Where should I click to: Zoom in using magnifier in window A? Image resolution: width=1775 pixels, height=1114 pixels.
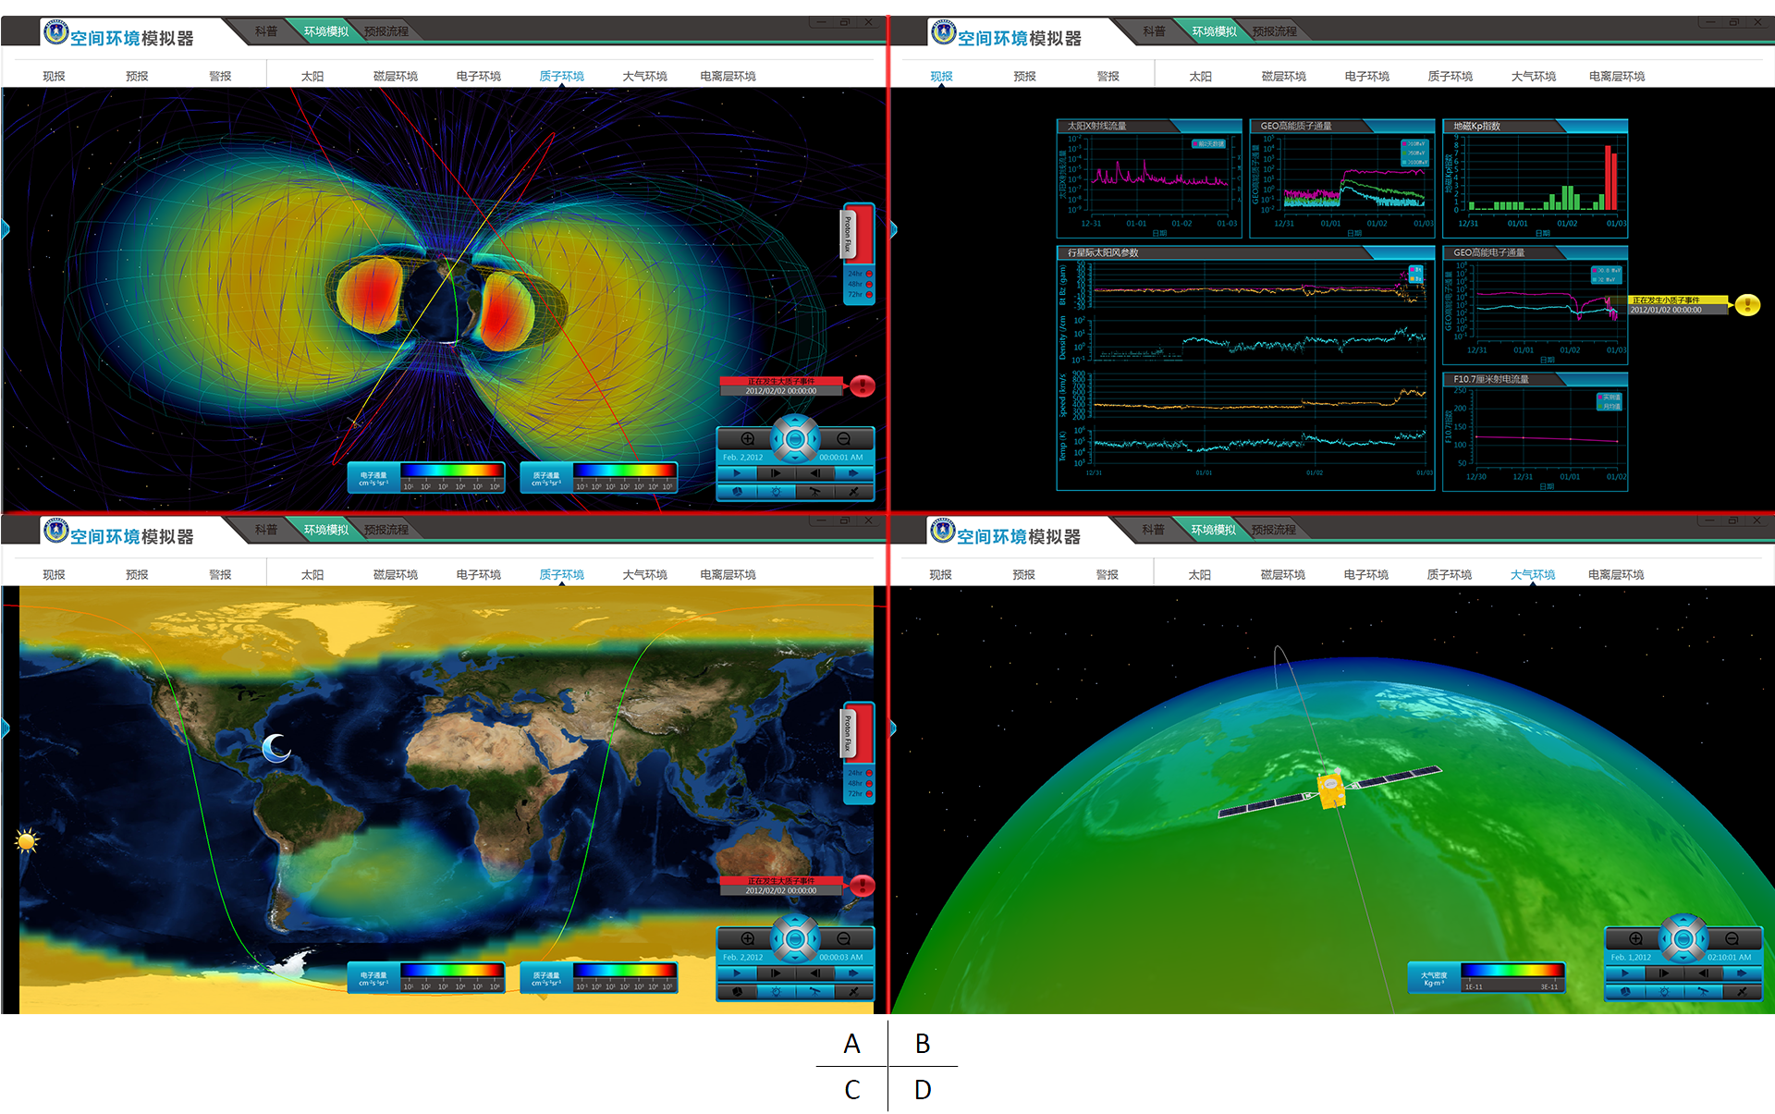[747, 439]
